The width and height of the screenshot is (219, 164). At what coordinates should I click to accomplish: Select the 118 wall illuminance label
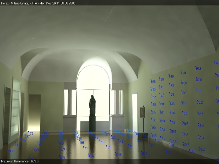[x=199, y=91]
